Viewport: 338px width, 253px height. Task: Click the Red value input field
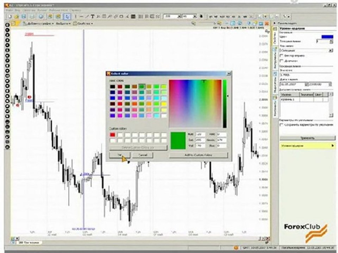[221, 135]
